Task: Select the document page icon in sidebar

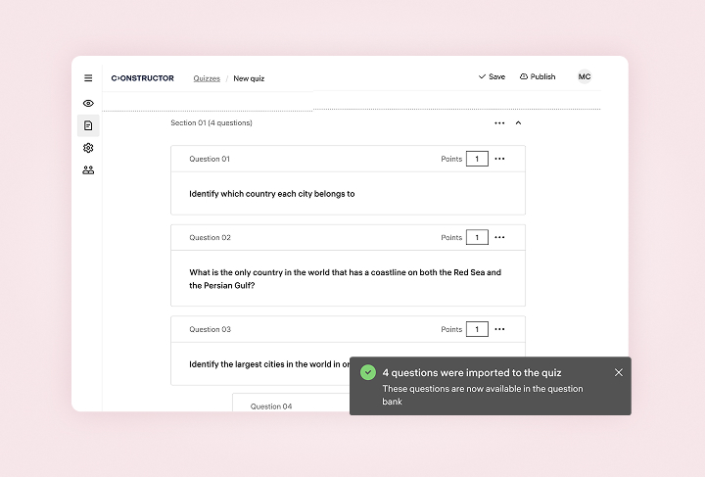Action: 88,125
